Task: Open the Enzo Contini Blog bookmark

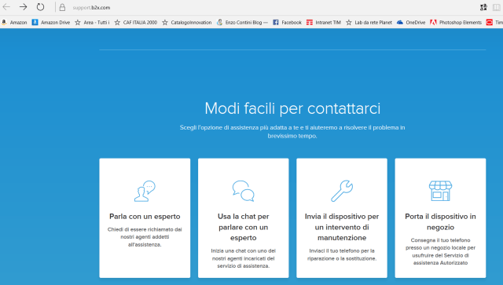Action: click(242, 23)
